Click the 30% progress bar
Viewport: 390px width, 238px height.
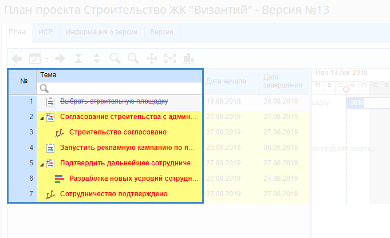(x=356, y=102)
